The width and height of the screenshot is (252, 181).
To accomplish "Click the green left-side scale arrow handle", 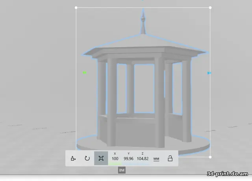I will (85, 72).
